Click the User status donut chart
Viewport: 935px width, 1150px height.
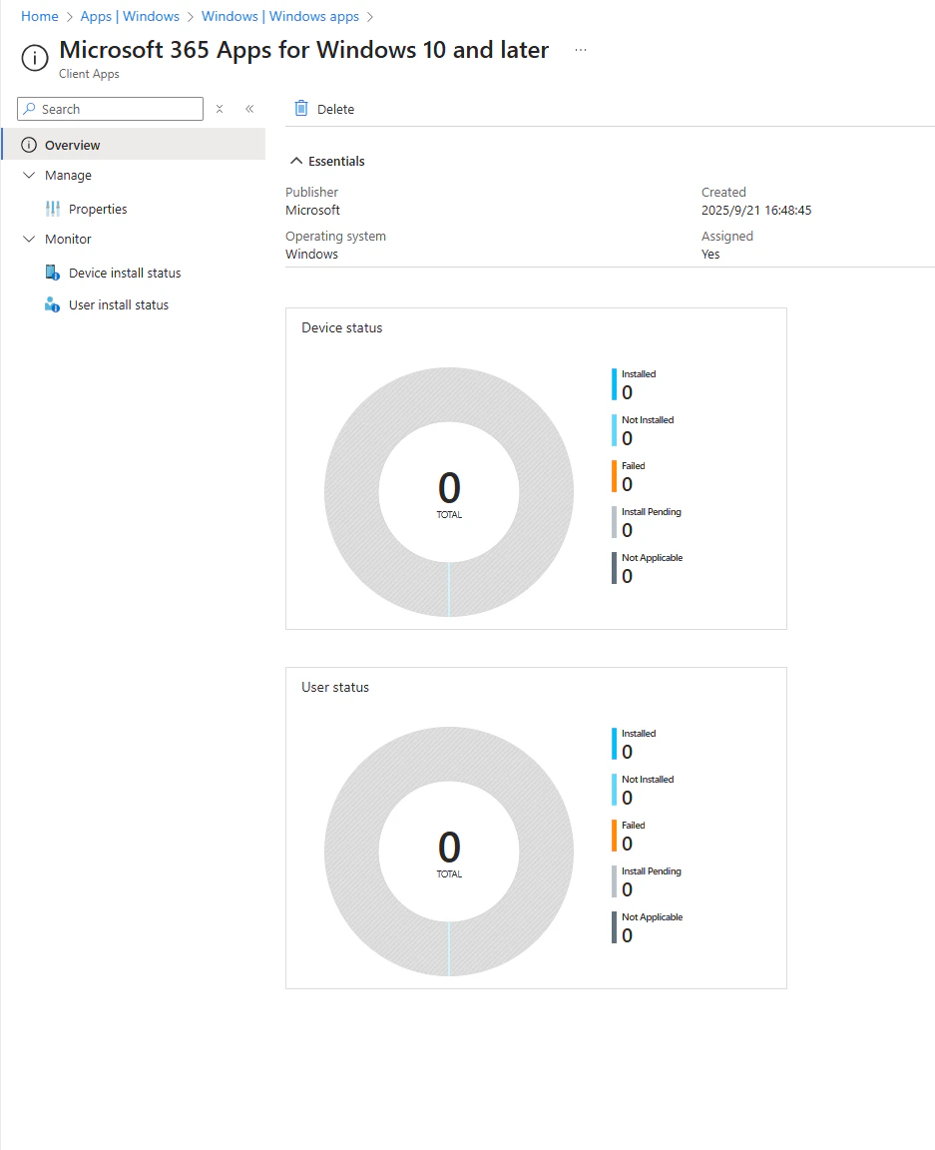(449, 852)
